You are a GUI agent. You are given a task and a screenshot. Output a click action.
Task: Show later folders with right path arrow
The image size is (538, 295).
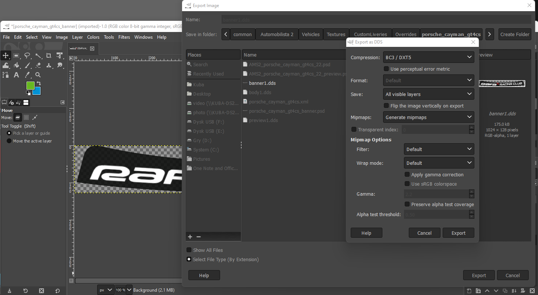click(x=490, y=34)
